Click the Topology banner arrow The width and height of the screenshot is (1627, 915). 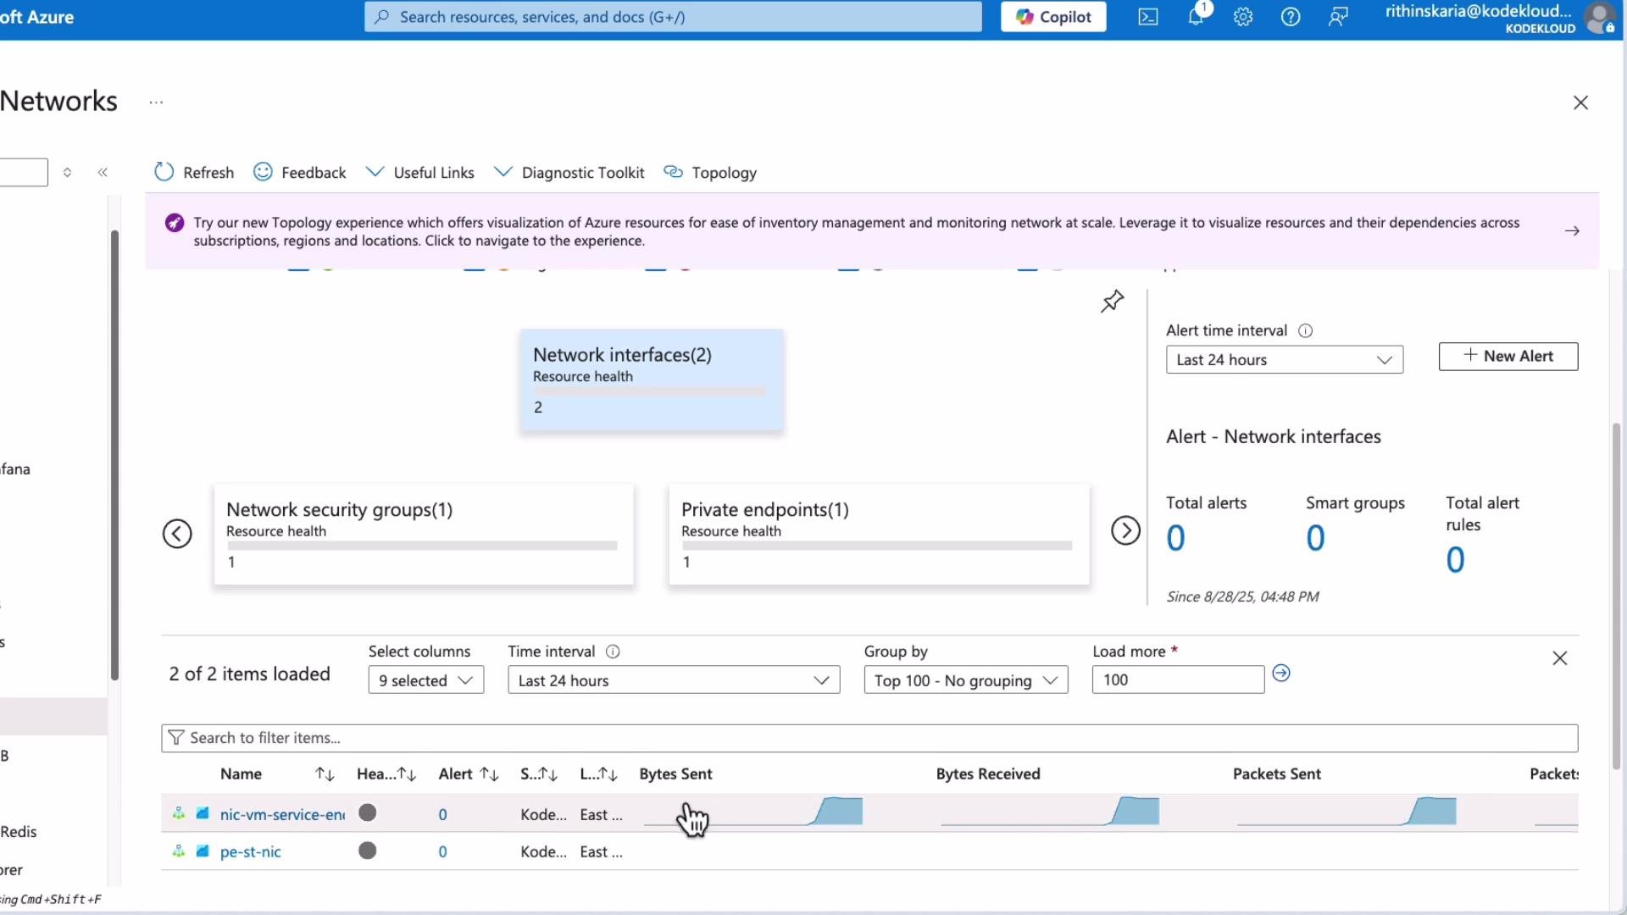pyautogui.click(x=1572, y=231)
